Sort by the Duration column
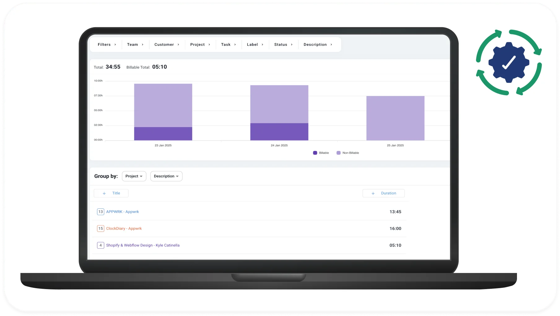This screenshot has width=560, height=316. click(384, 193)
